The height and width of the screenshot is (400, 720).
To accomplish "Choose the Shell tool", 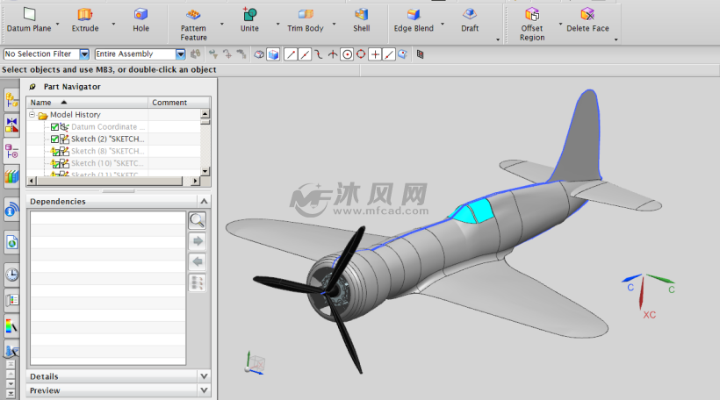I will tap(361, 20).
